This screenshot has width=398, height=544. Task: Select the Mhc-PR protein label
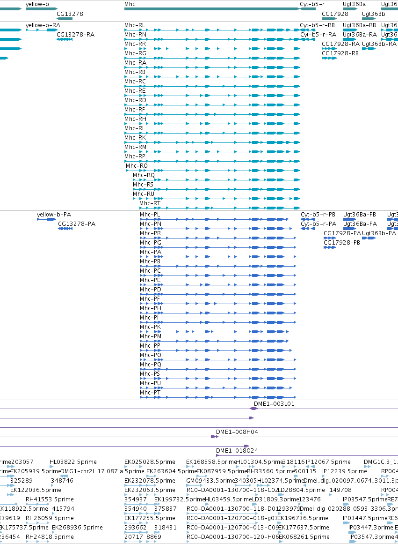click(150, 233)
